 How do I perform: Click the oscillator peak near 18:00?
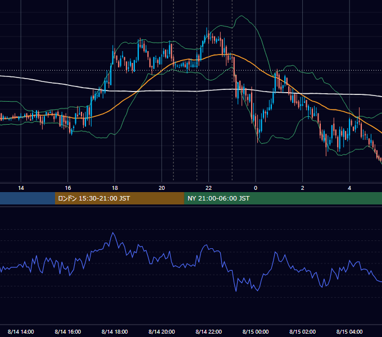pos(113,233)
